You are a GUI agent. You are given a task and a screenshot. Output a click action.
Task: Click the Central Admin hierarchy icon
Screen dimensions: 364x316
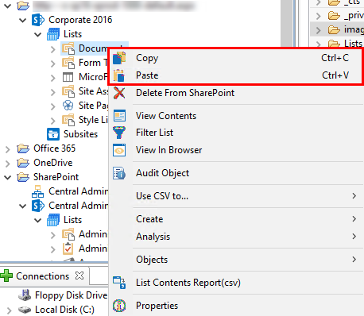(x=38, y=191)
